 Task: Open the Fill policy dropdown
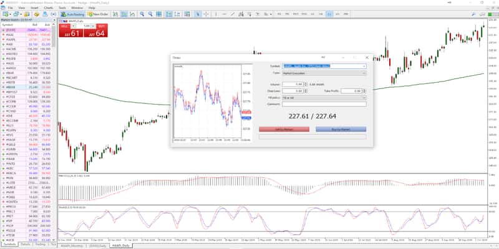click(324, 98)
